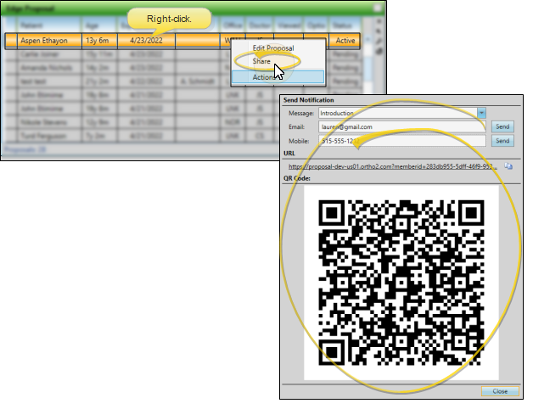Click the 13y 6m age cell
The image size is (533, 409).
[98, 40]
